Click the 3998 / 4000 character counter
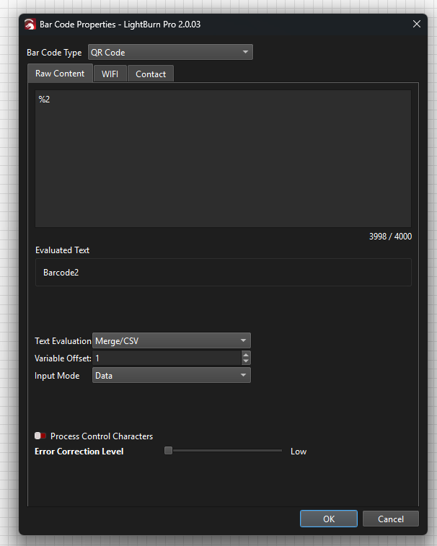This screenshot has width=437, height=546. 389,237
